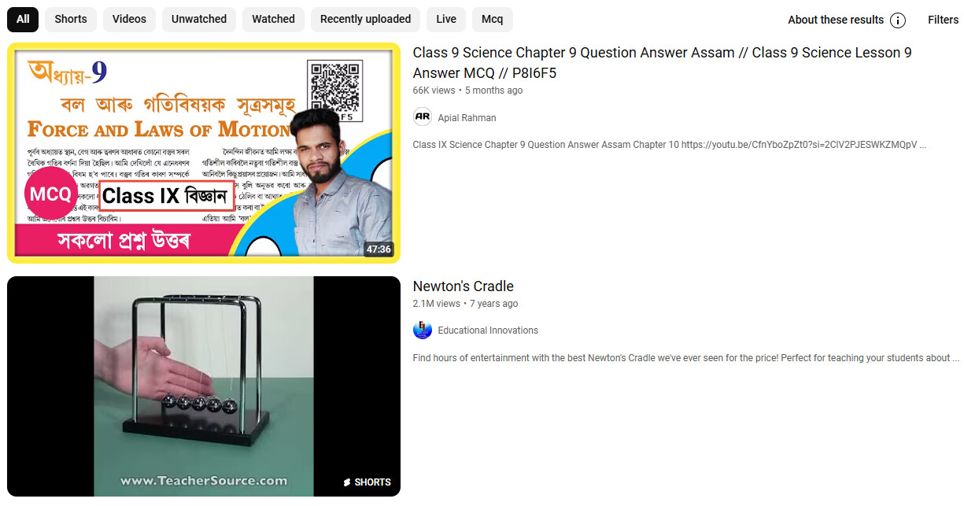Visit the Apial Rahman channel name
Viewport: 964px width, 506px height.
point(467,118)
